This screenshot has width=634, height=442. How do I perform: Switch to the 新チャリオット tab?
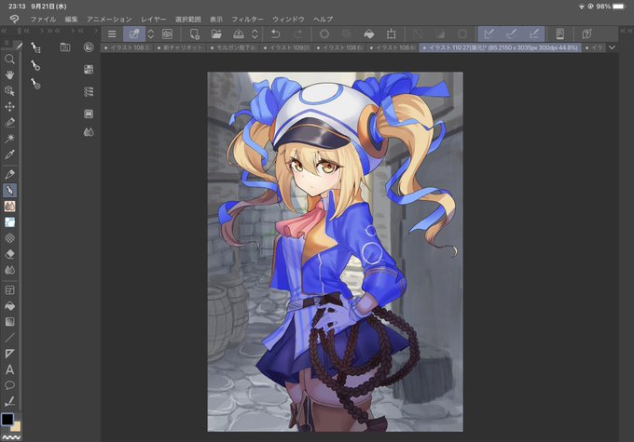(180, 47)
